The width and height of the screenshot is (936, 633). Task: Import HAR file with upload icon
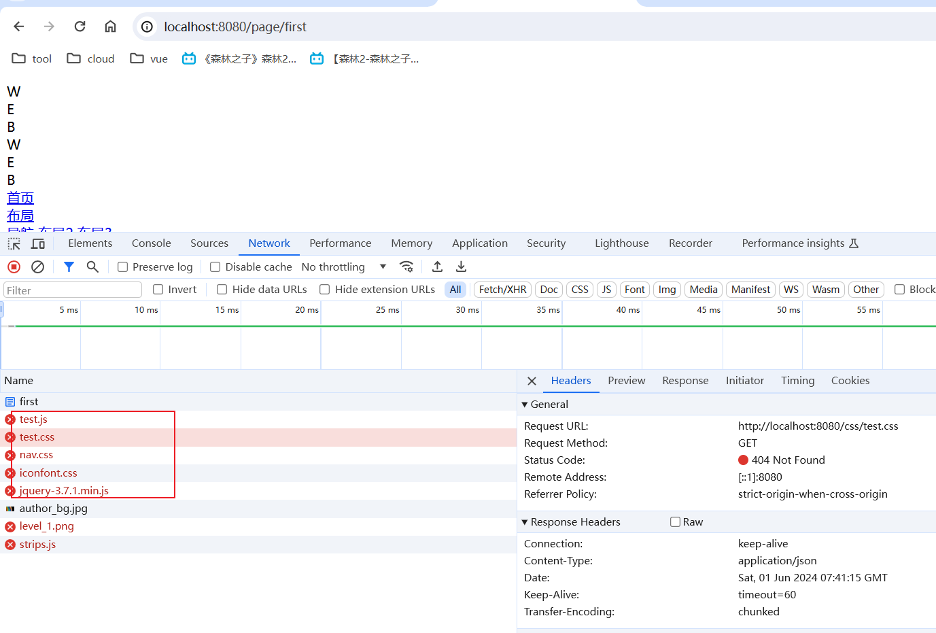click(437, 267)
